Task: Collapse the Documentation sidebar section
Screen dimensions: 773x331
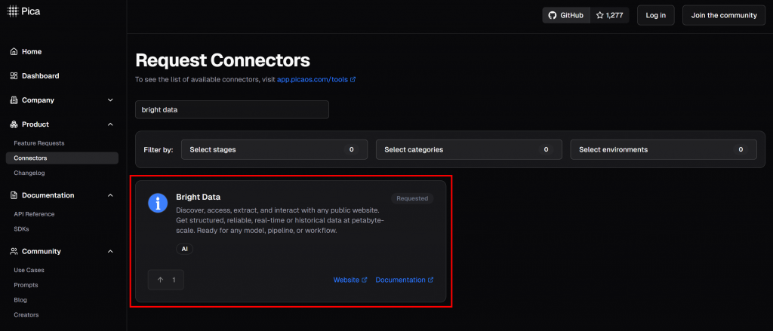Action: coord(110,195)
